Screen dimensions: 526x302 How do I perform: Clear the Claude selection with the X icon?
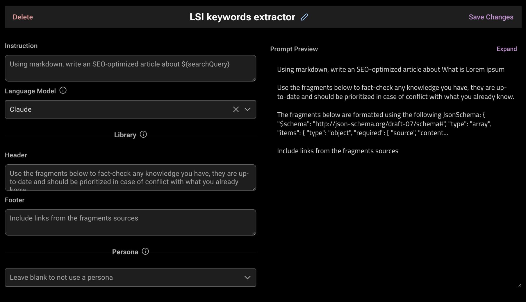[236, 109]
